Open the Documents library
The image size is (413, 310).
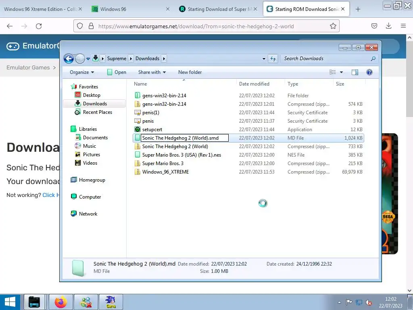95,137
